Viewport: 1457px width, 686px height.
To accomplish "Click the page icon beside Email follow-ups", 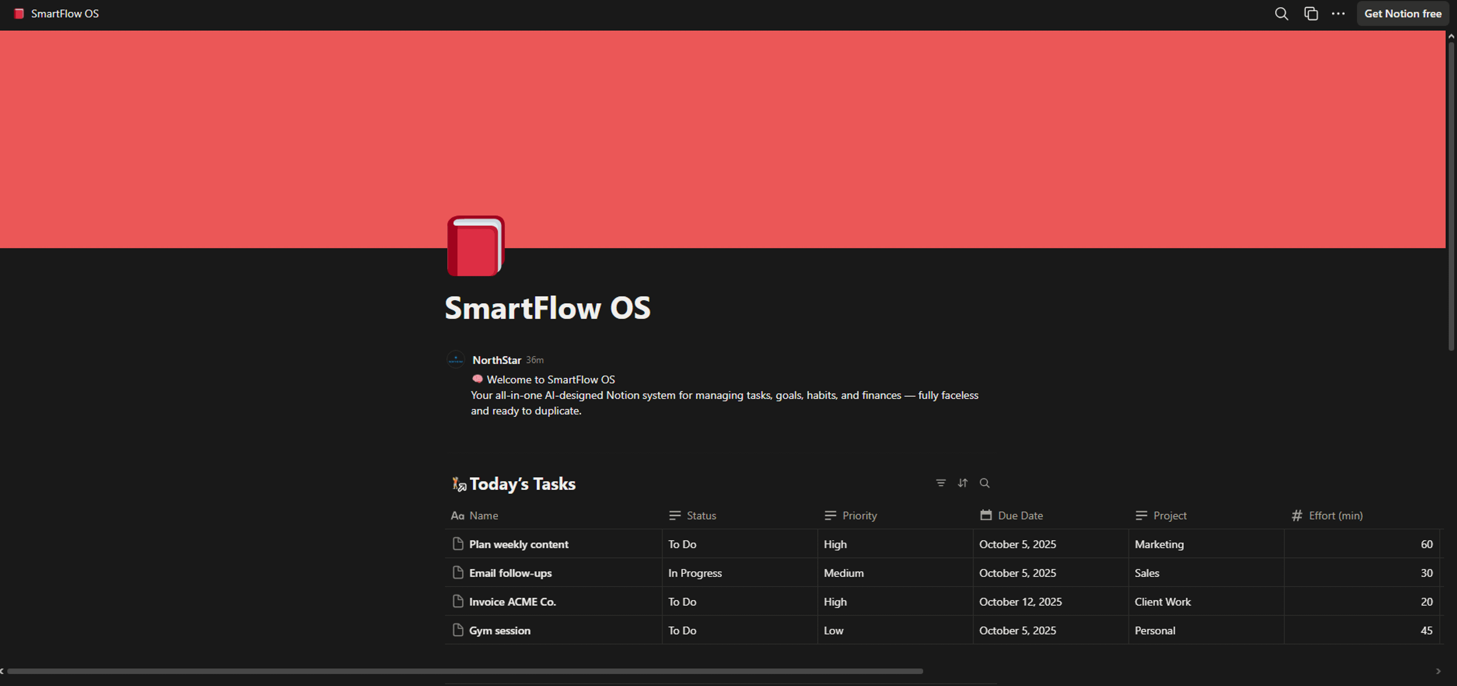I will coord(458,572).
